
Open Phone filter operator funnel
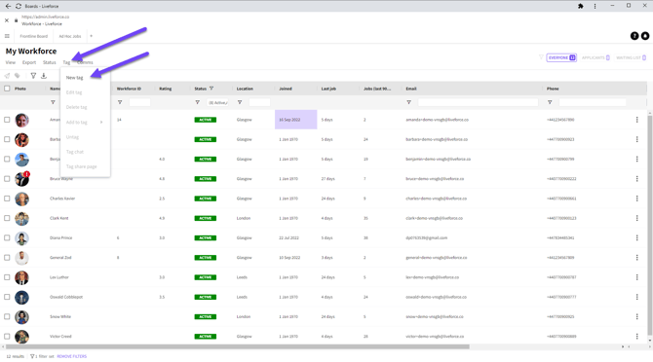(x=550, y=102)
